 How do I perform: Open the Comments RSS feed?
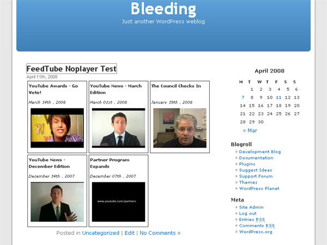[257, 225]
